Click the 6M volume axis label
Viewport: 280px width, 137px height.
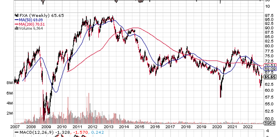pos(10,93)
